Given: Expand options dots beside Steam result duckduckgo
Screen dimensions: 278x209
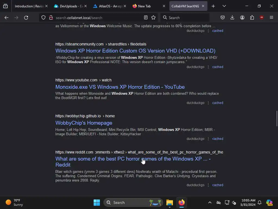Looking at the screenshot, I should (208, 67).
